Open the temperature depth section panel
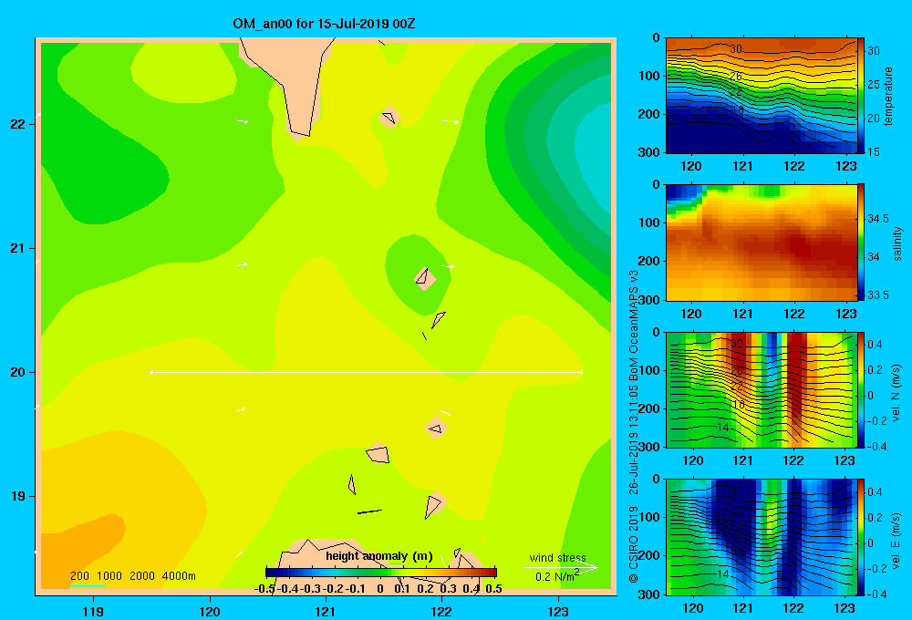The height and width of the screenshot is (620, 912). point(762,96)
